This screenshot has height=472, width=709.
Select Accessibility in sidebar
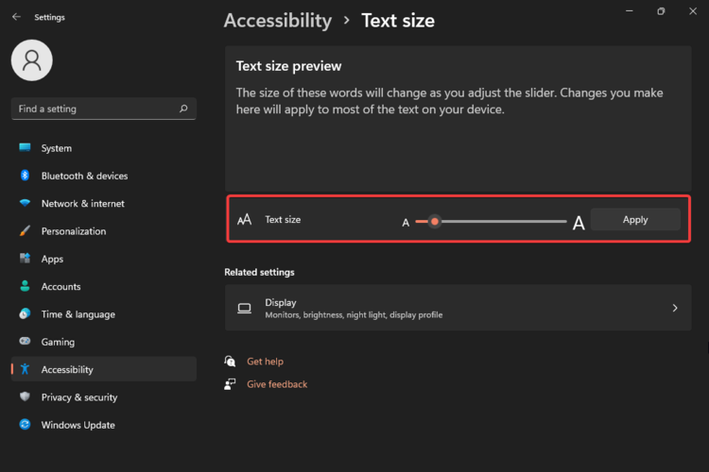[104, 369]
